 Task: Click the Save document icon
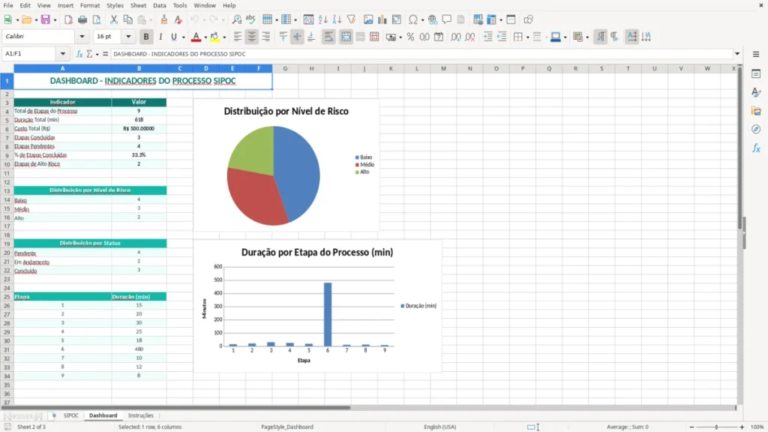click(46, 19)
